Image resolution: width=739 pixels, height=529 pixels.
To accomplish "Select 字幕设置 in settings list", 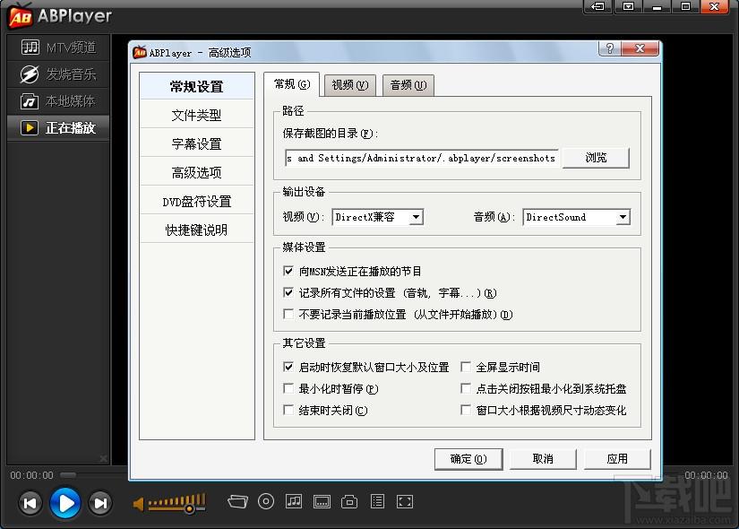I will click(x=197, y=144).
